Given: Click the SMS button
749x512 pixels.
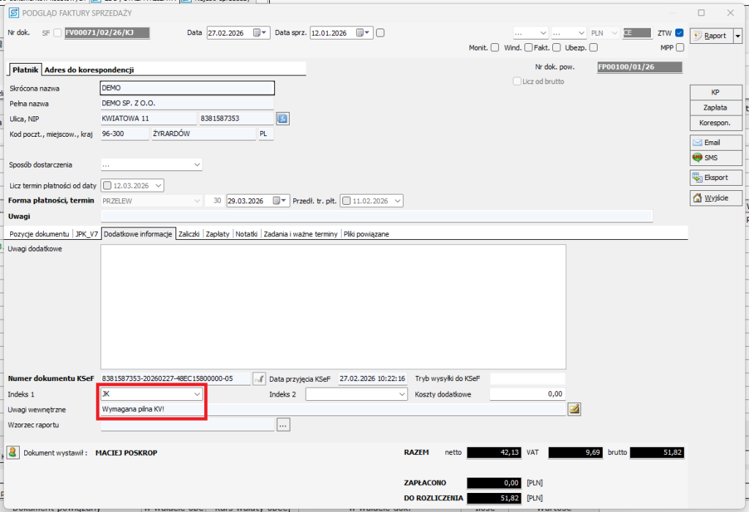Looking at the screenshot, I should pos(715,158).
